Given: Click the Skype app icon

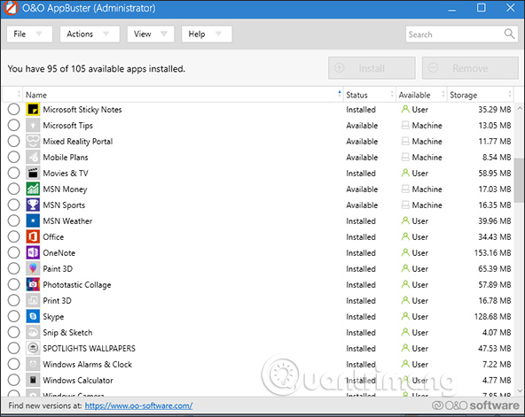Looking at the screenshot, I should [33, 316].
